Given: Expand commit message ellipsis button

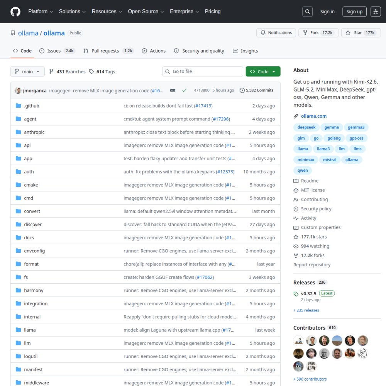Looking at the screenshot, I should [x=173, y=90].
